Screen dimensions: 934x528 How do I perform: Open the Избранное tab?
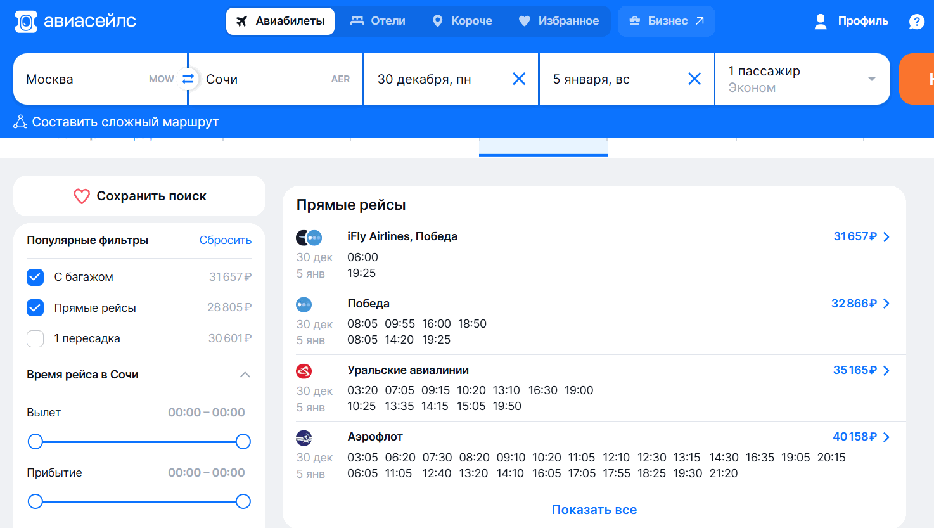[558, 21]
